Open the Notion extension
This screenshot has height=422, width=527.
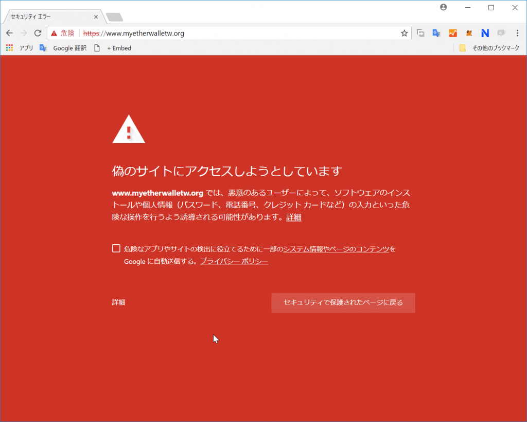pos(485,32)
